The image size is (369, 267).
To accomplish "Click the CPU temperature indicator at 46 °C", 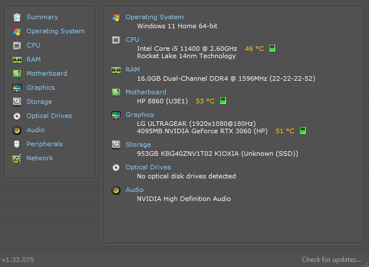I will [254, 49].
